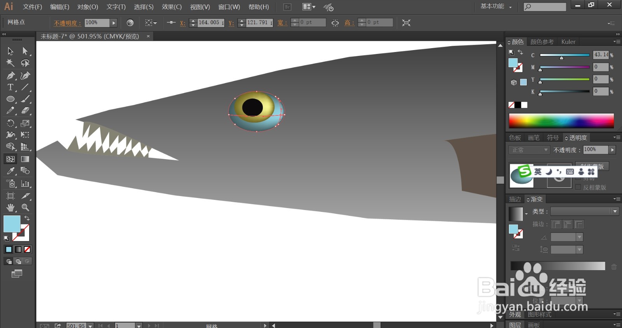The width and height of the screenshot is (622, 328).
Task: Open the 文件(F) menu
Action: [32, 7]
